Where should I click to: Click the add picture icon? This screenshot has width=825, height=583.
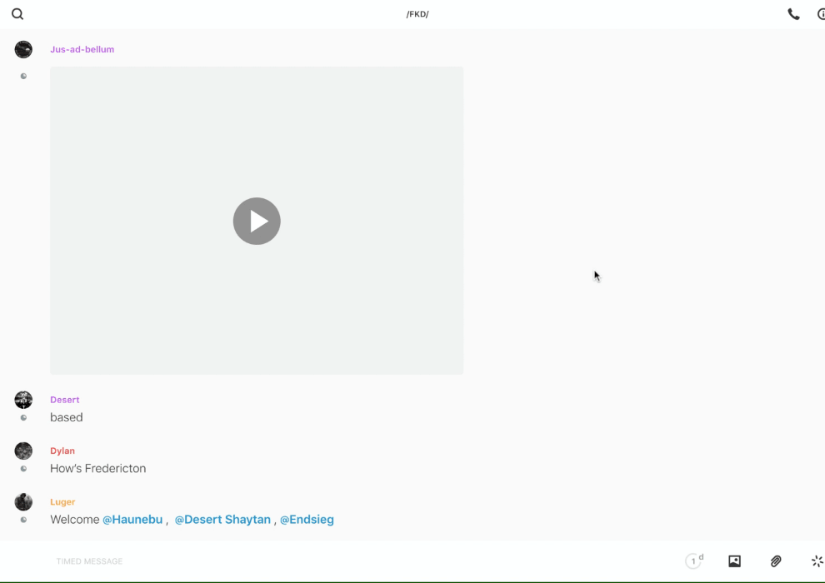pos(734,561)
